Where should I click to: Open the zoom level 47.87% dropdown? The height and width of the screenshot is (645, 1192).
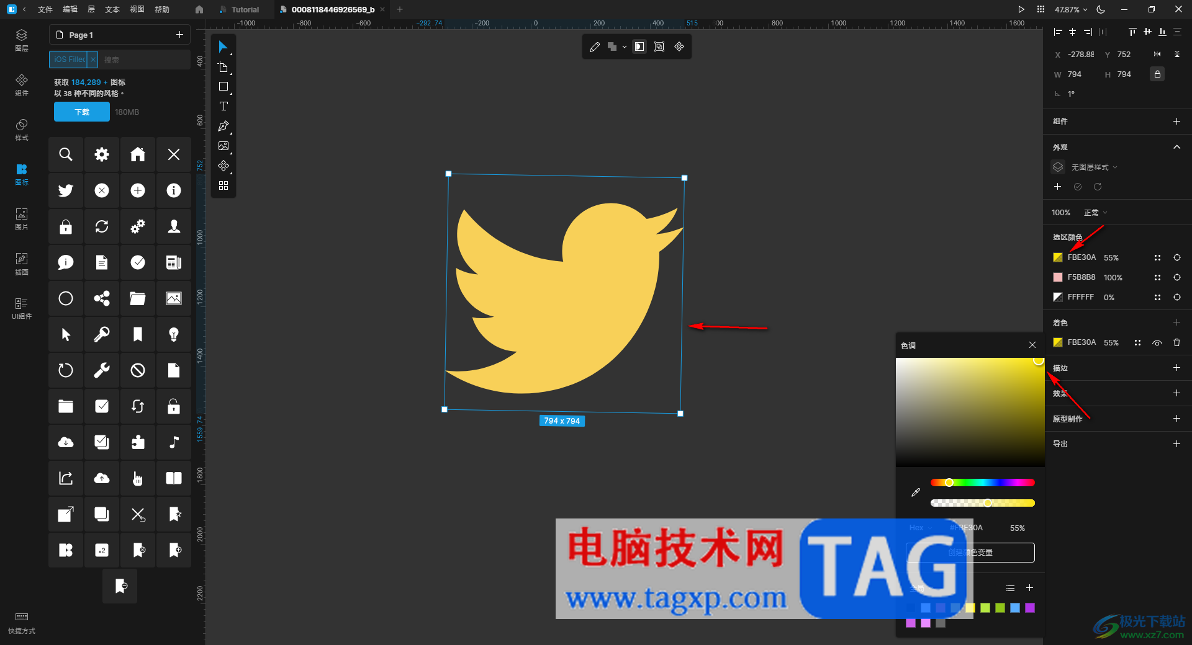pyautogui.click(x=1071, y=9)
